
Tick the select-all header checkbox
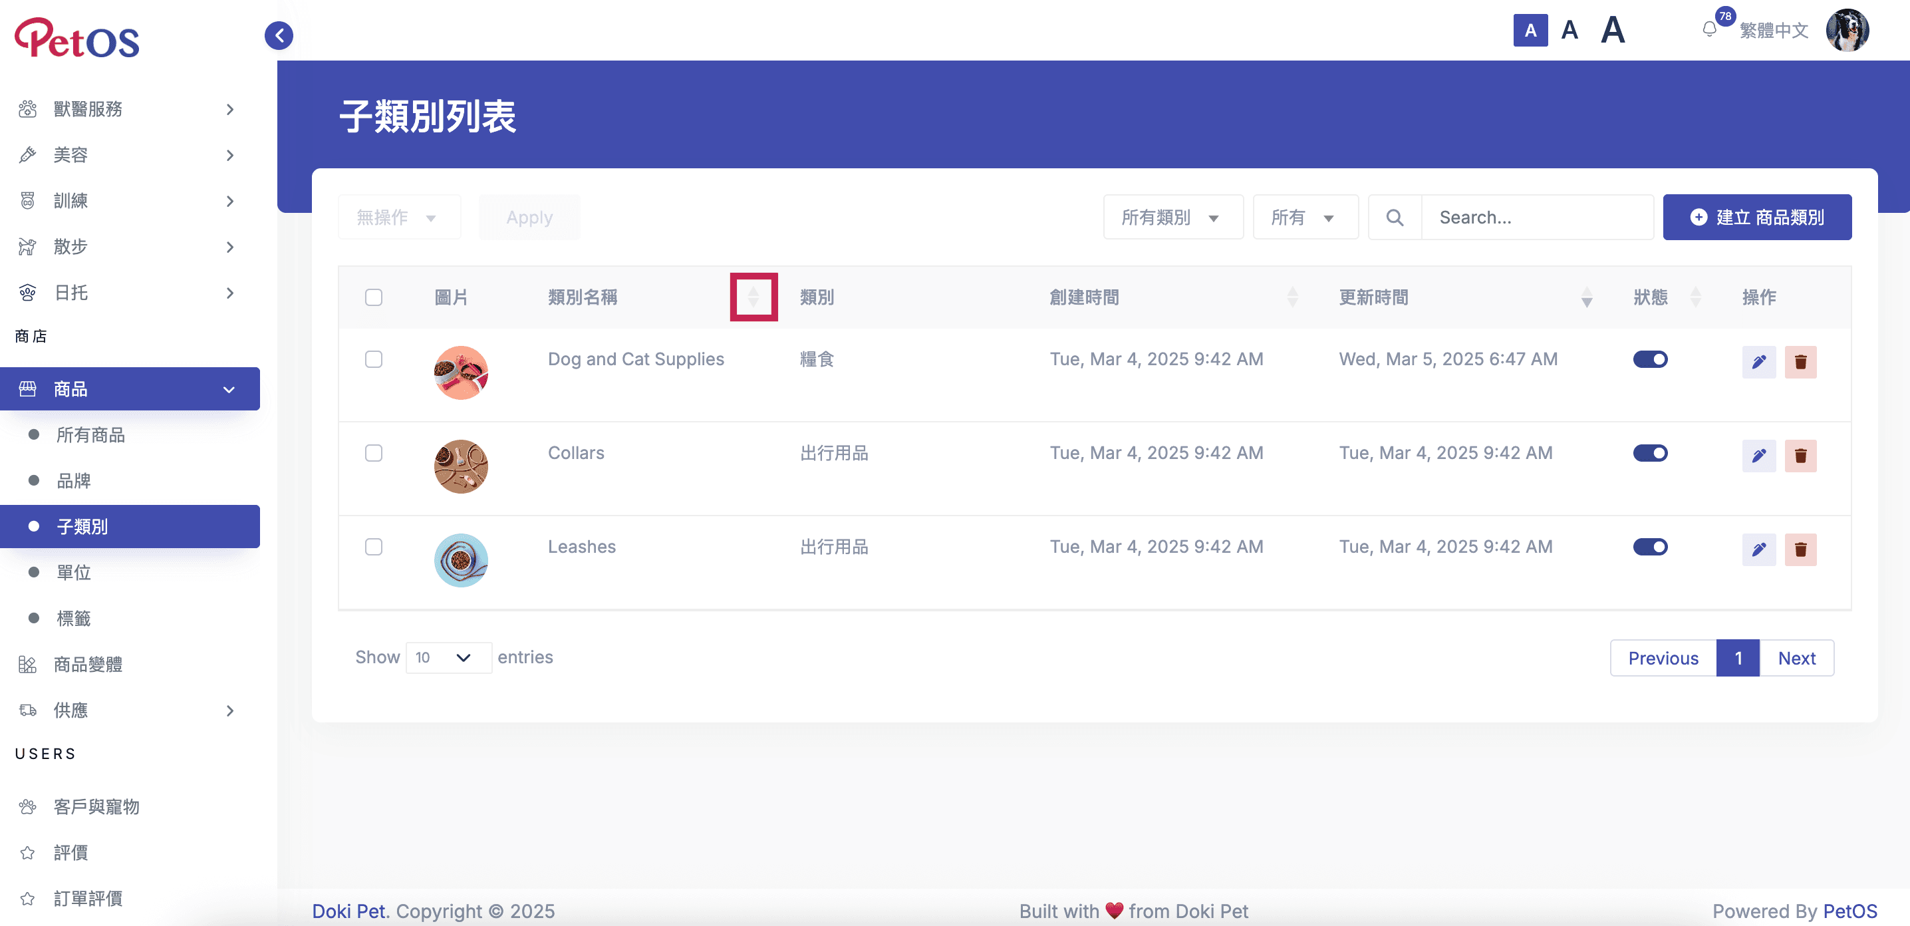coord(374,297)
